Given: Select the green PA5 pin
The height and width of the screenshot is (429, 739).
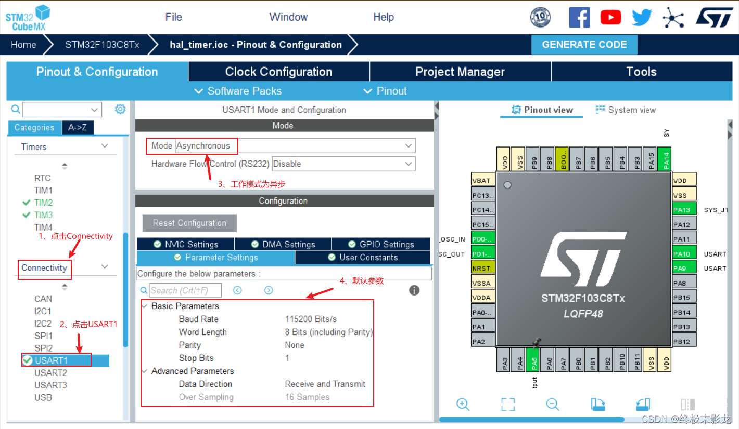Looking at the screenshot, I should [x=532, y=360].
